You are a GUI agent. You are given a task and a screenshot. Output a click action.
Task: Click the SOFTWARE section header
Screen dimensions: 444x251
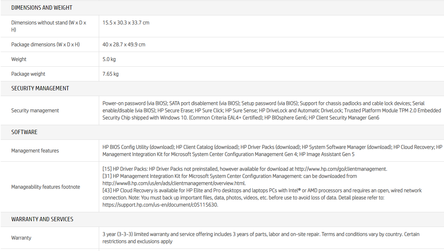(24, 132)
